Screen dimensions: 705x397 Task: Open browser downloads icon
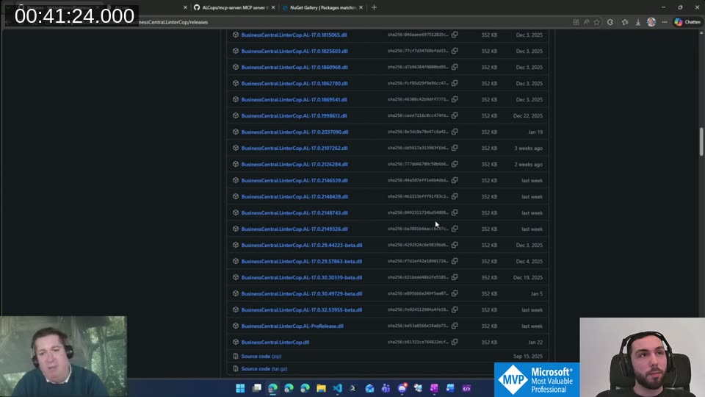point(637,22)
